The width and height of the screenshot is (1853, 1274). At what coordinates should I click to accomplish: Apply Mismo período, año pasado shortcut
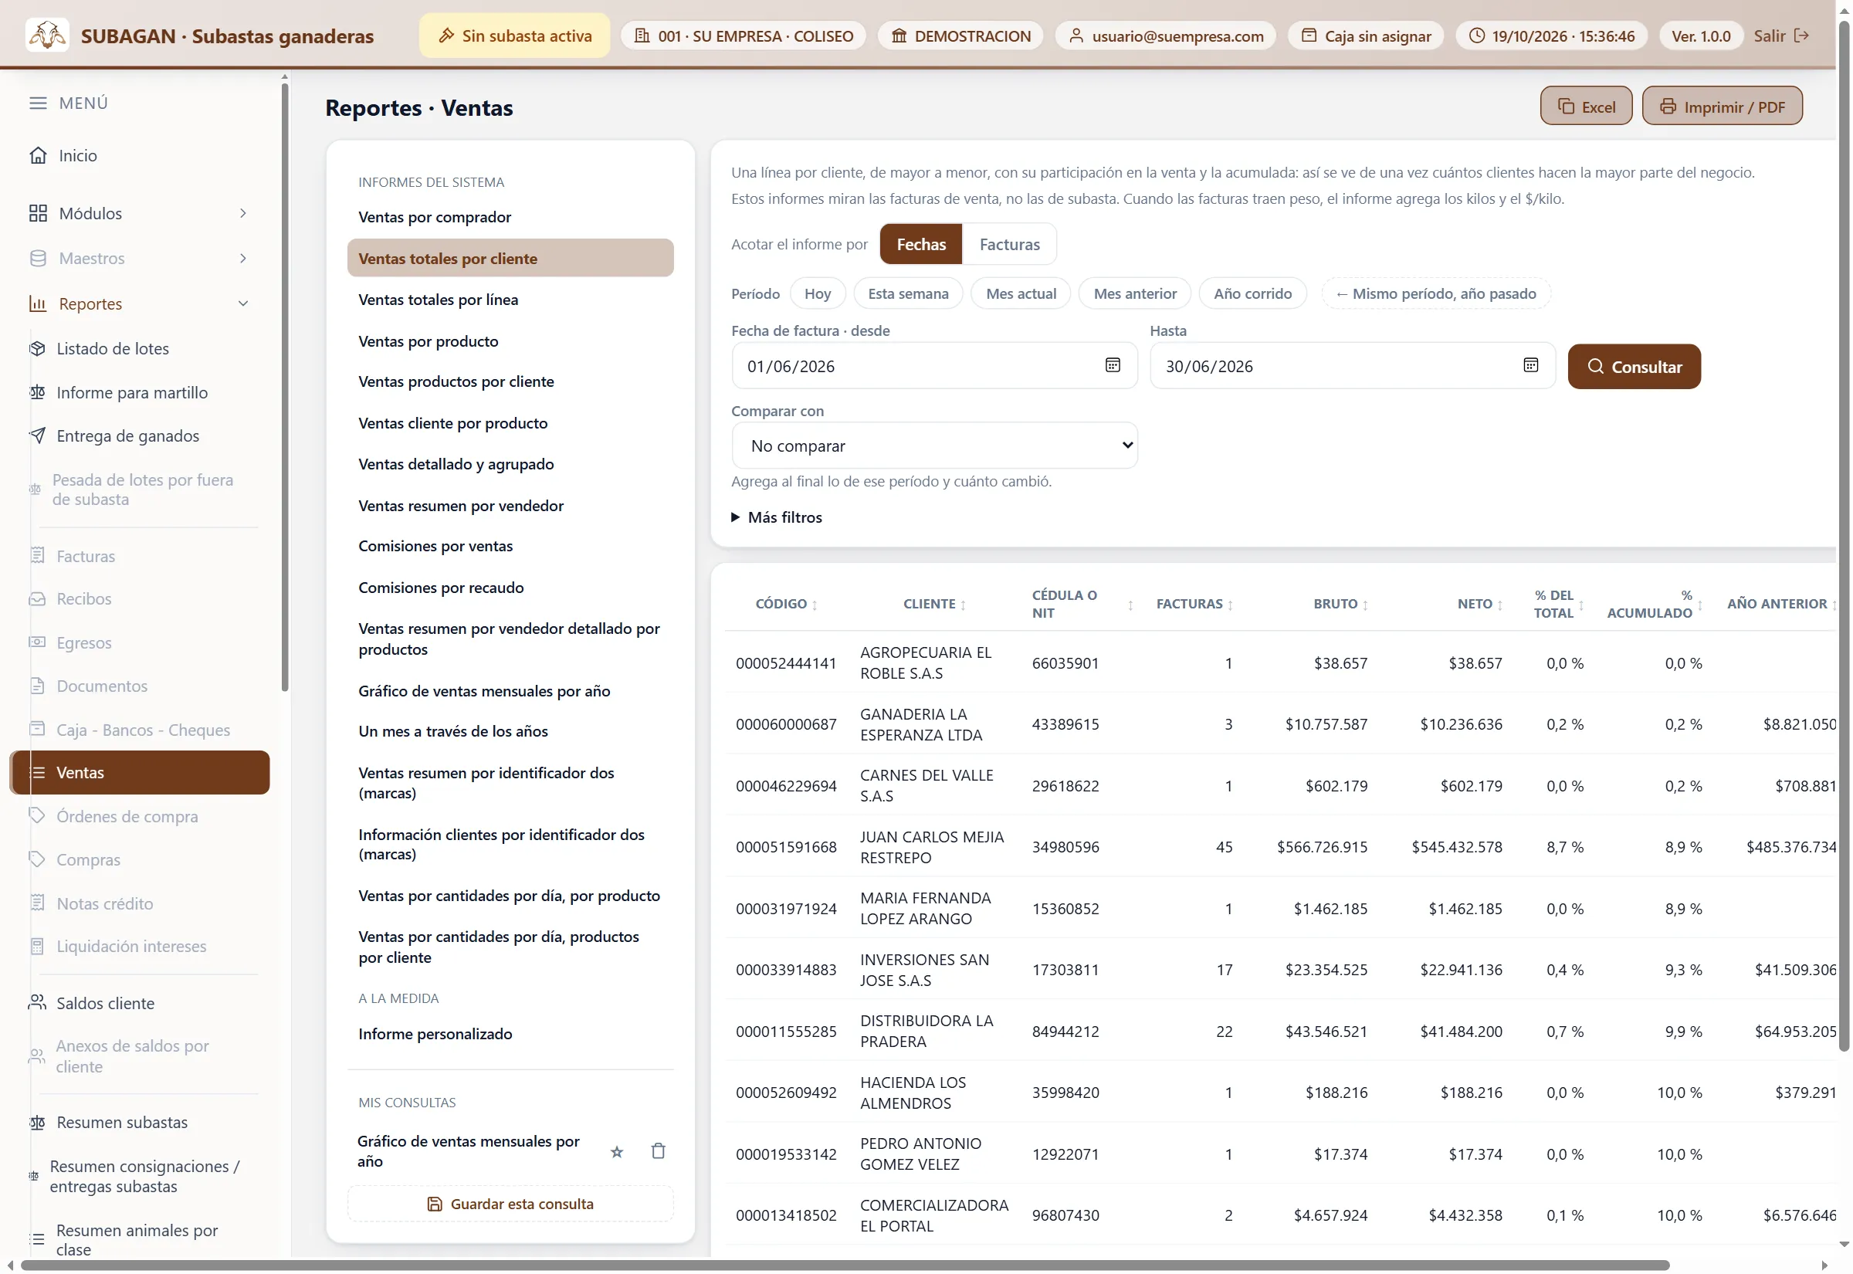[1435, 293]
